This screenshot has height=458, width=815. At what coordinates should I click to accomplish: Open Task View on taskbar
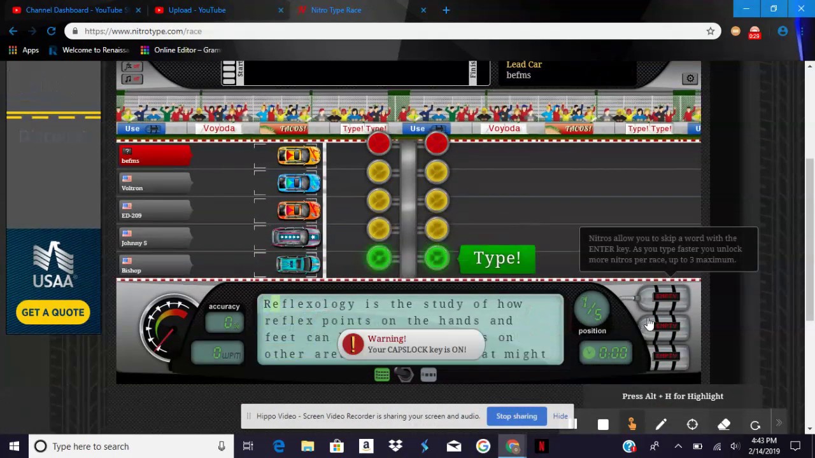248,447
